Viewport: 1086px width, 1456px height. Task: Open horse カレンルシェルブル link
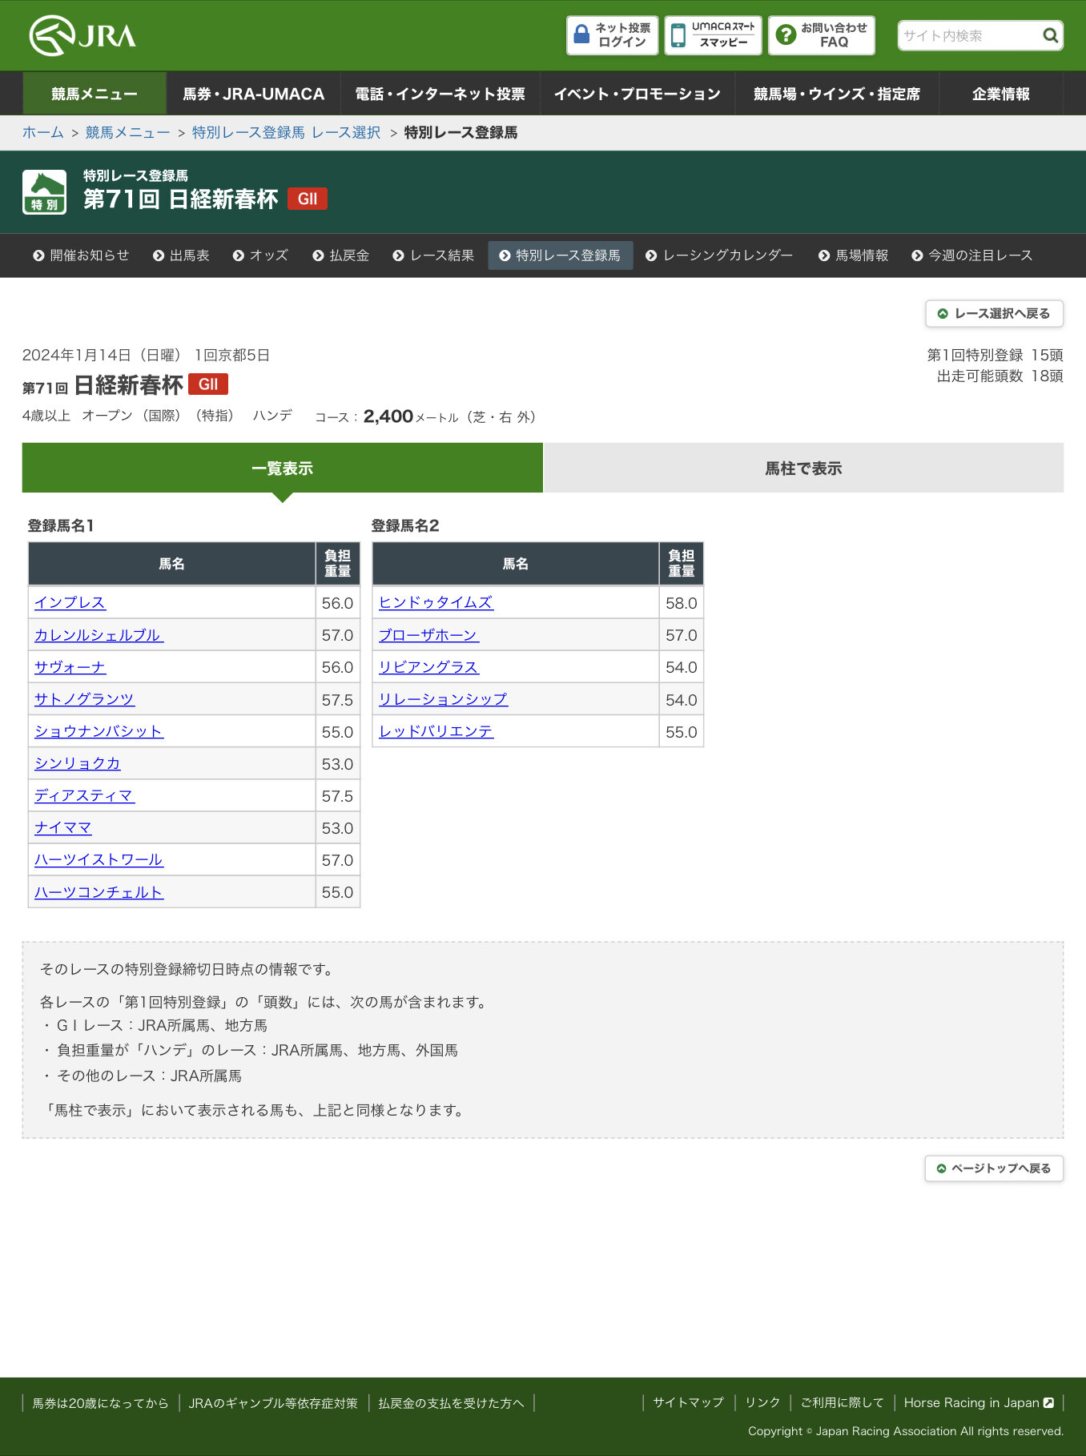pyautogui.click(x=99, y=635)
